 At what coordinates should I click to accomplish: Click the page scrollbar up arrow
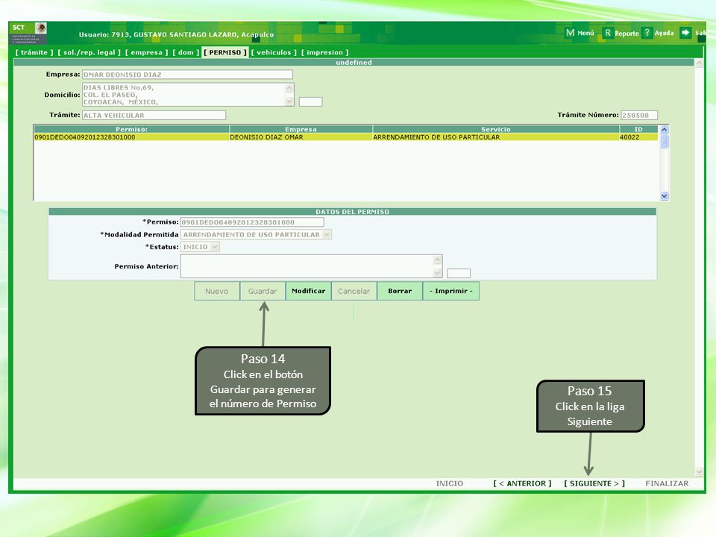click(x=699, y=63)
